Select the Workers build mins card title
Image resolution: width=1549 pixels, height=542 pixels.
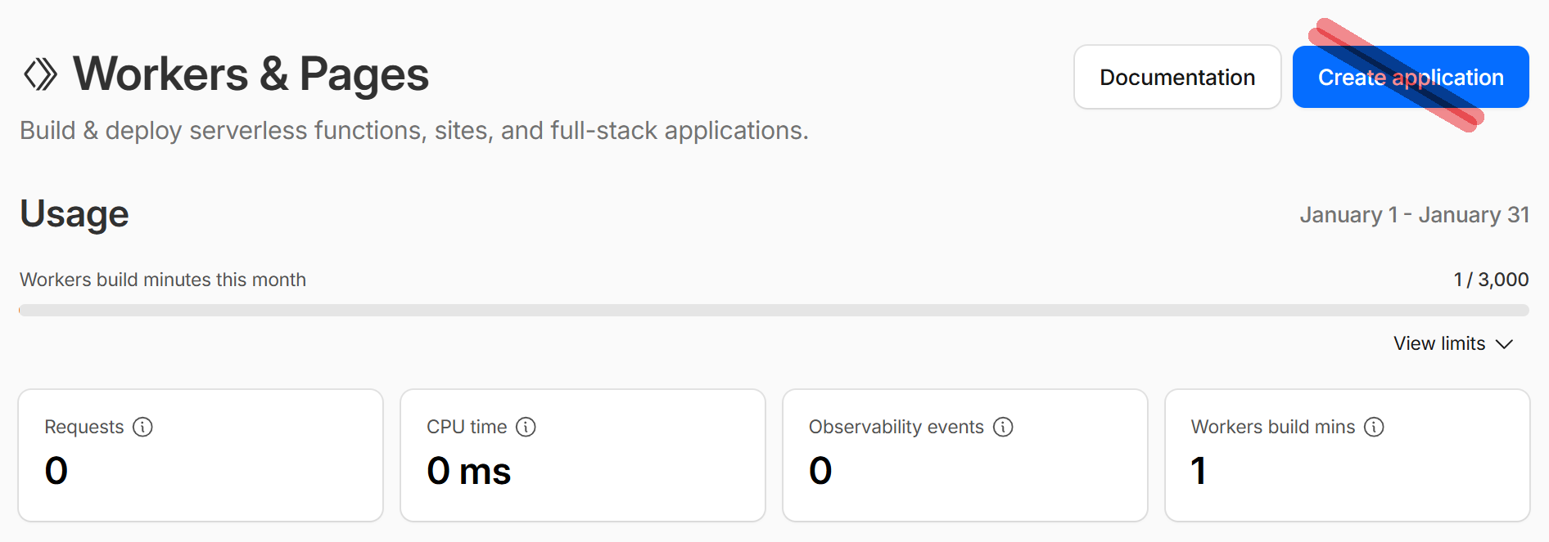click(x=1272, y=427)
